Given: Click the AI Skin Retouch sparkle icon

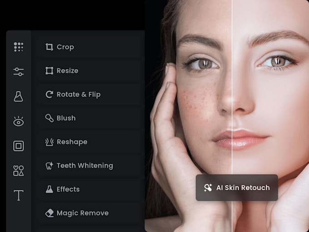Looking at the screenshot, I should click(208, 187).
